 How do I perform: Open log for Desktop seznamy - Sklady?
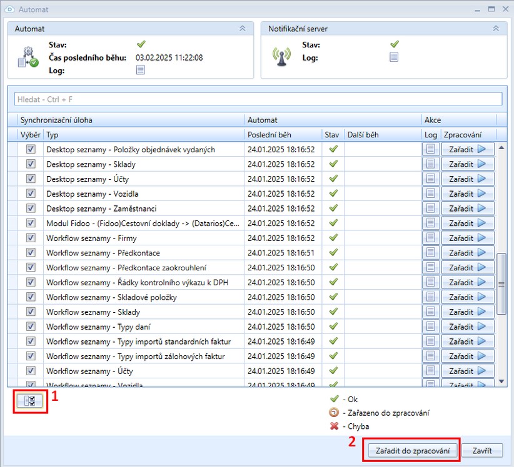(431, 164)
